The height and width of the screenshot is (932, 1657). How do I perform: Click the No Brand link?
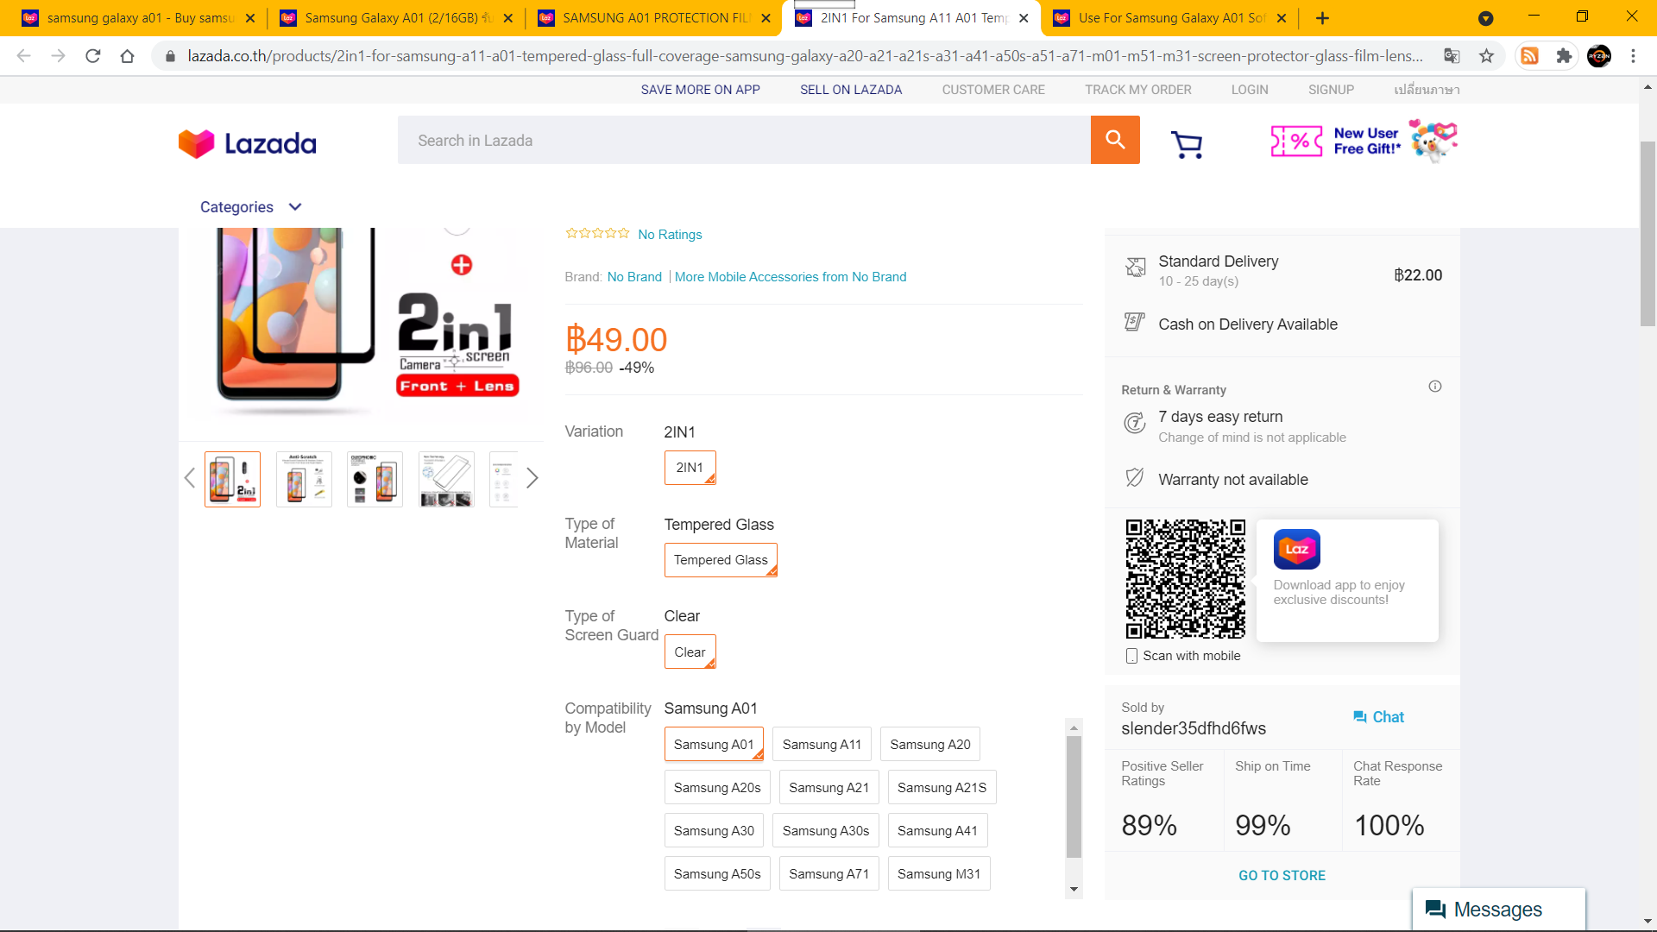(x=634, y=277)
